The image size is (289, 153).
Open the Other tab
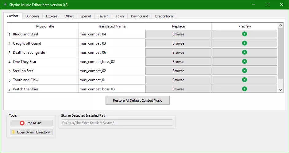tap(69, 16)
